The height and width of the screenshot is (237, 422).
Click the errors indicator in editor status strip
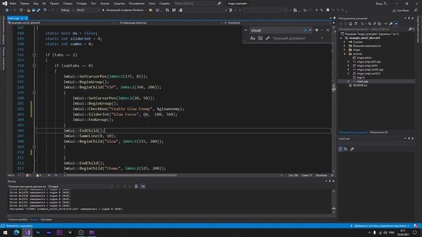click(x=28, y=176)
